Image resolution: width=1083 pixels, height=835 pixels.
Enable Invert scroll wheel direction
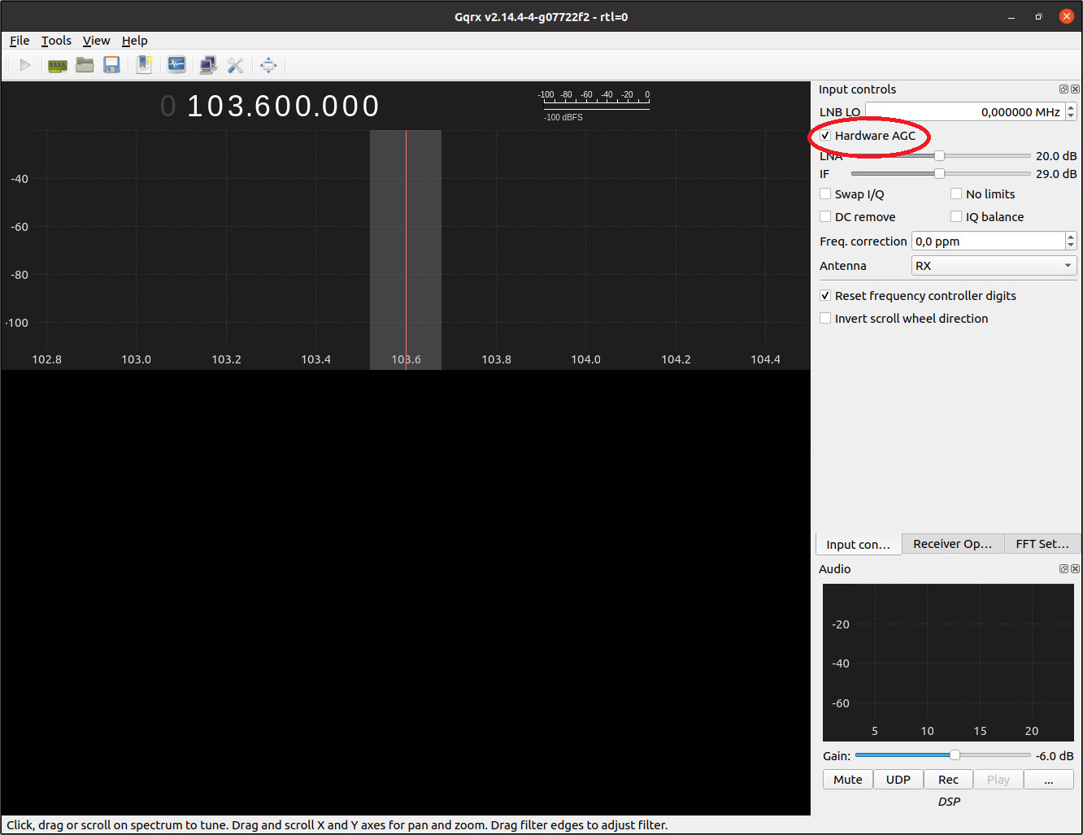point(825,319)
